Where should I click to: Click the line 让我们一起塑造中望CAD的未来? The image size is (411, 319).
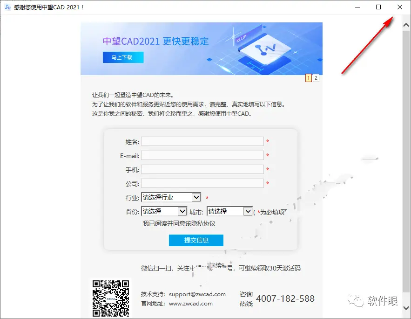(133, 95)
